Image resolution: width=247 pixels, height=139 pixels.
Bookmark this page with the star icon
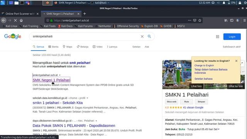pyautogui.click(x=200, y=20)
